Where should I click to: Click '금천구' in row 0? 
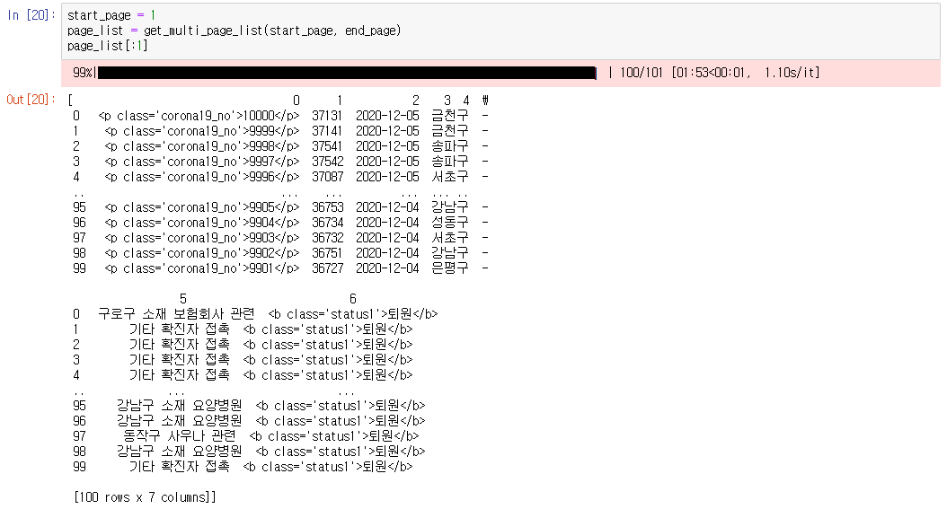450,116
